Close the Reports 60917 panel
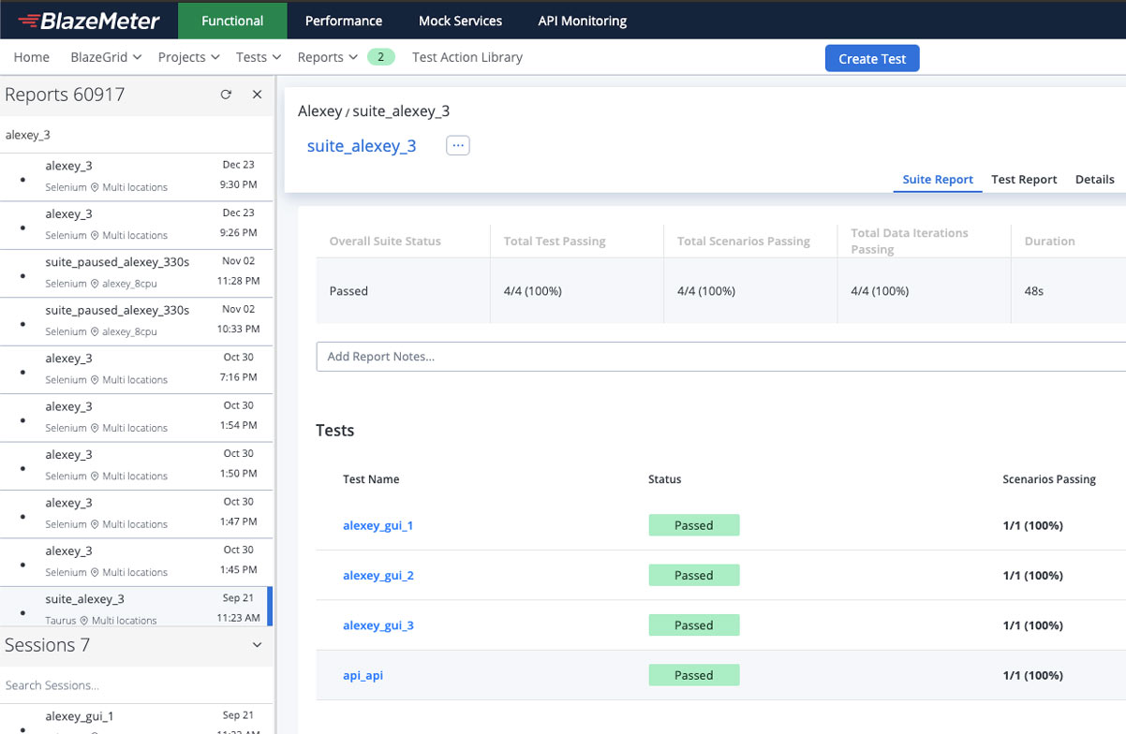This screenshot has height=734, width=1126. click(x=257, y=94)
